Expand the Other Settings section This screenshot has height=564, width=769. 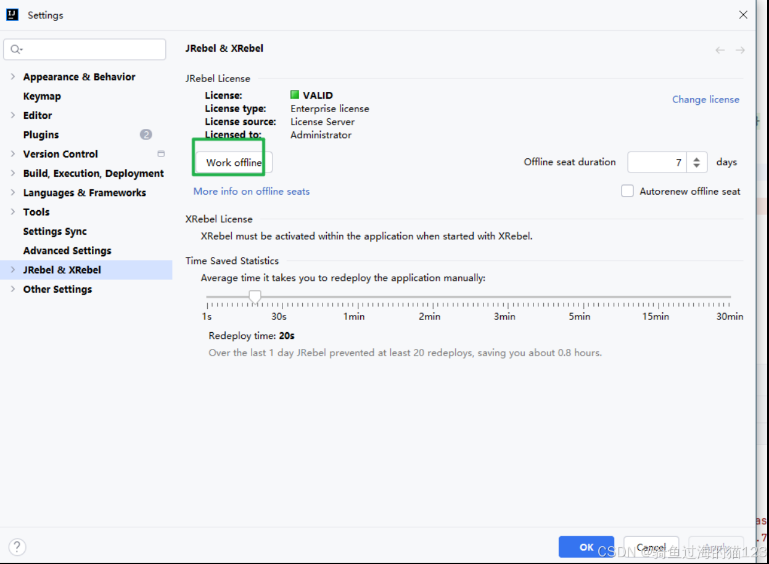click(x=13, y=289)
